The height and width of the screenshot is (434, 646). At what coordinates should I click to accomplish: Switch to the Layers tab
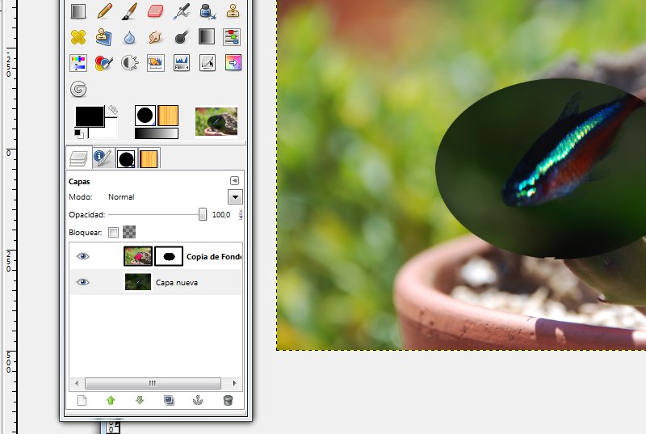click(x=78, y=158)
